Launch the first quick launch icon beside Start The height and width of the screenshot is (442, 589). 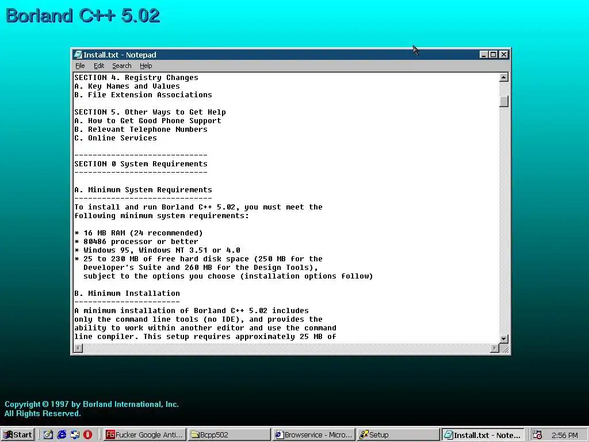(48, 435)
